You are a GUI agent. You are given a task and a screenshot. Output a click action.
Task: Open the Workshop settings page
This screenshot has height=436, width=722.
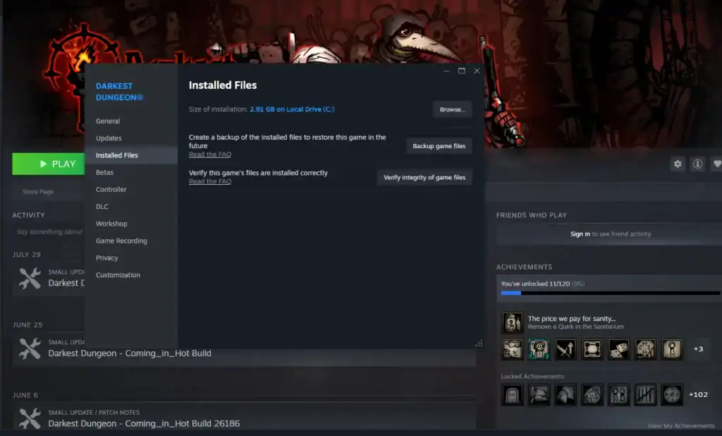[111, 224]
